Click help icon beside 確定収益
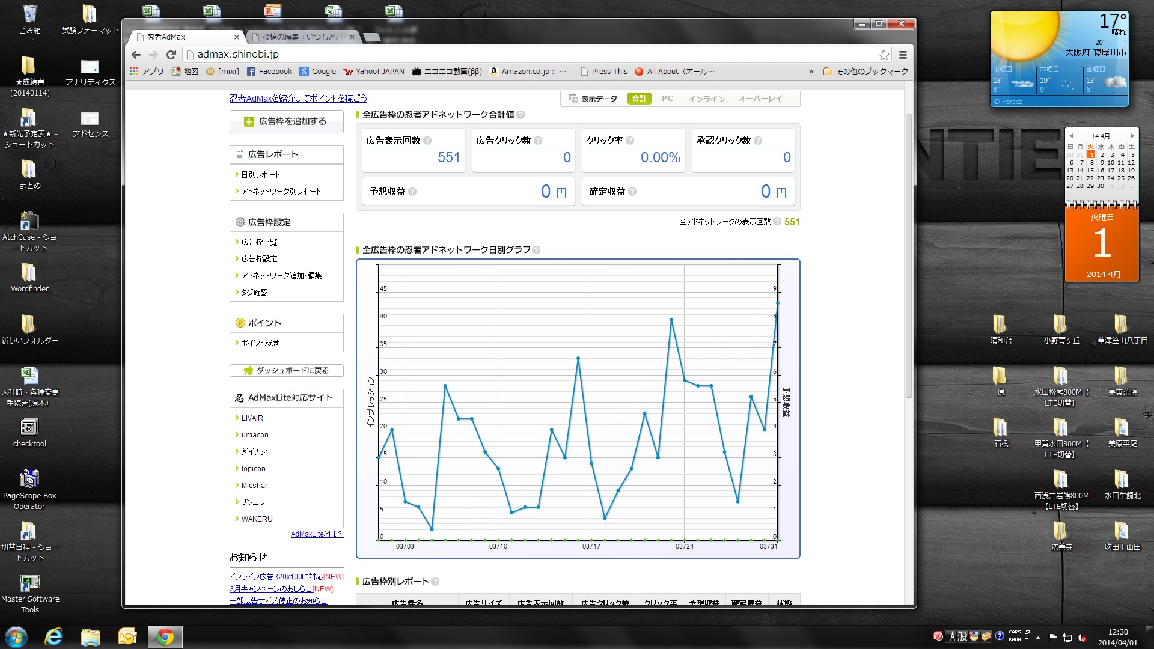The image size is (1154, 649). tap(632, 192)
